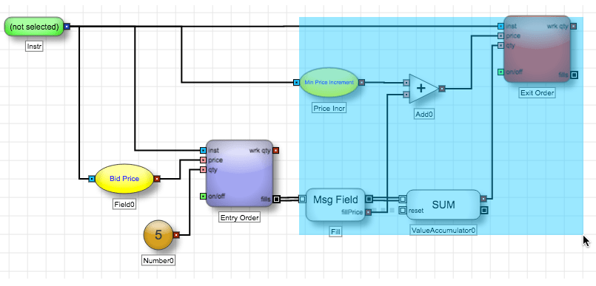Image resolution: width=596 pixels, height=286 pixels.
Task: Click the Add0 block's output port
Action: point(442,89)
